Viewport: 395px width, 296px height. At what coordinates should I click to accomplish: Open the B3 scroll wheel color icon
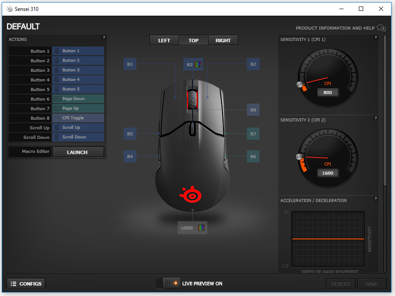198,64
